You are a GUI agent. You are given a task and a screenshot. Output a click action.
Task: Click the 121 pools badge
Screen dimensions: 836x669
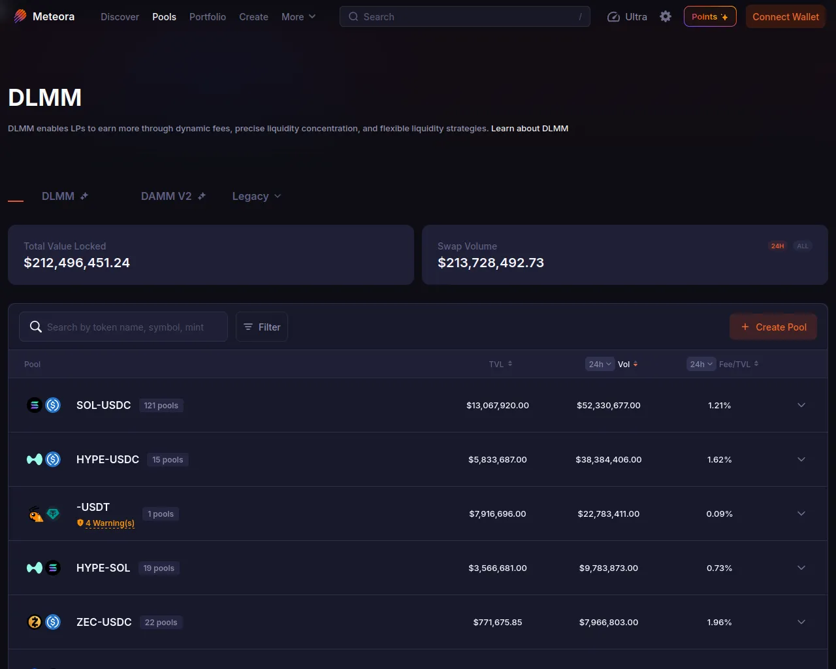161,405
